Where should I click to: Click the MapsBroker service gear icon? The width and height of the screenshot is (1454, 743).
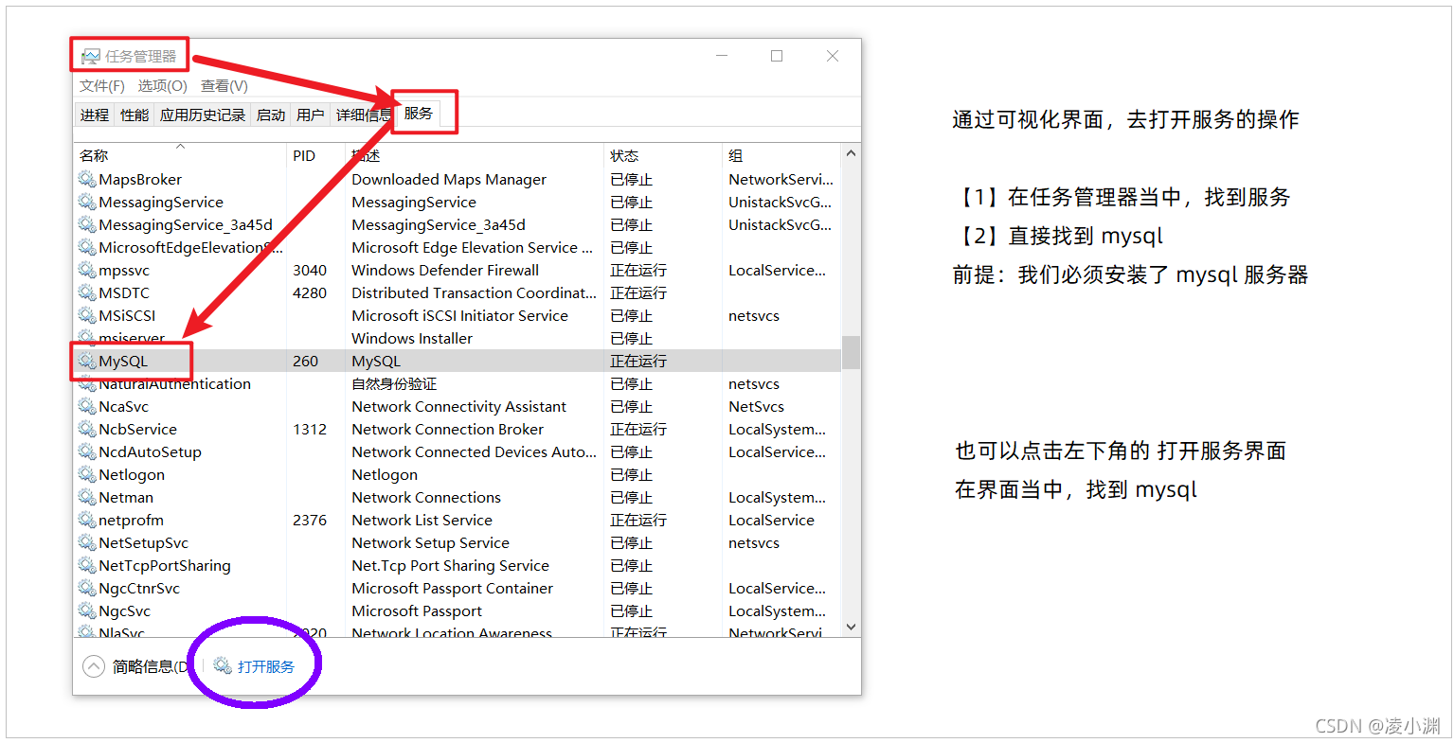[x=87, y=179]
